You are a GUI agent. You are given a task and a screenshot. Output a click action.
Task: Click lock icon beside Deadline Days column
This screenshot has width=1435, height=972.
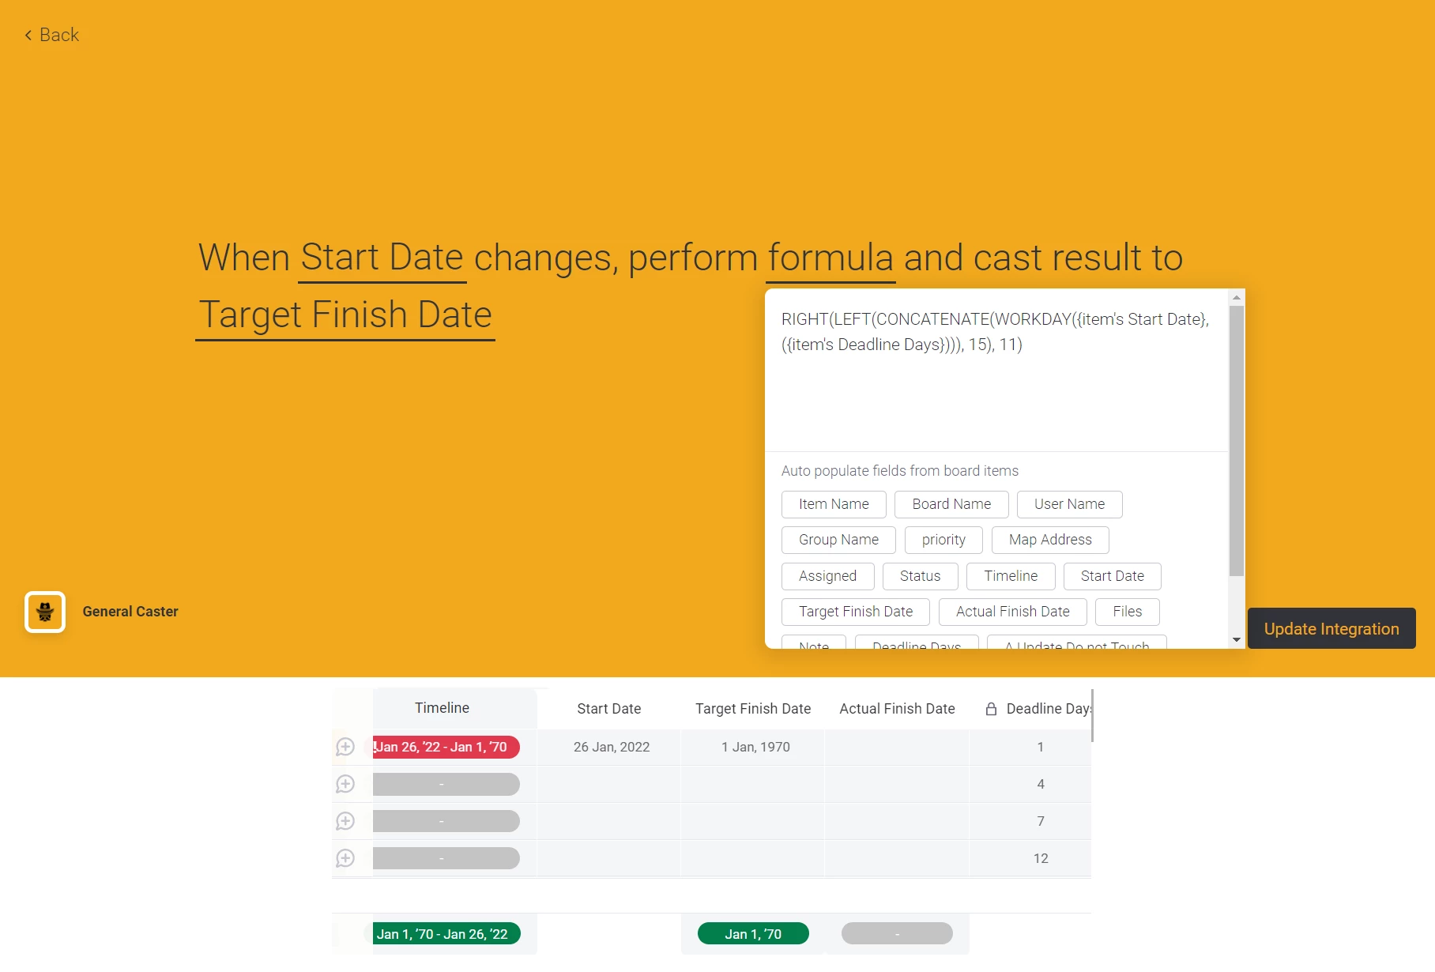pos(991,709)
